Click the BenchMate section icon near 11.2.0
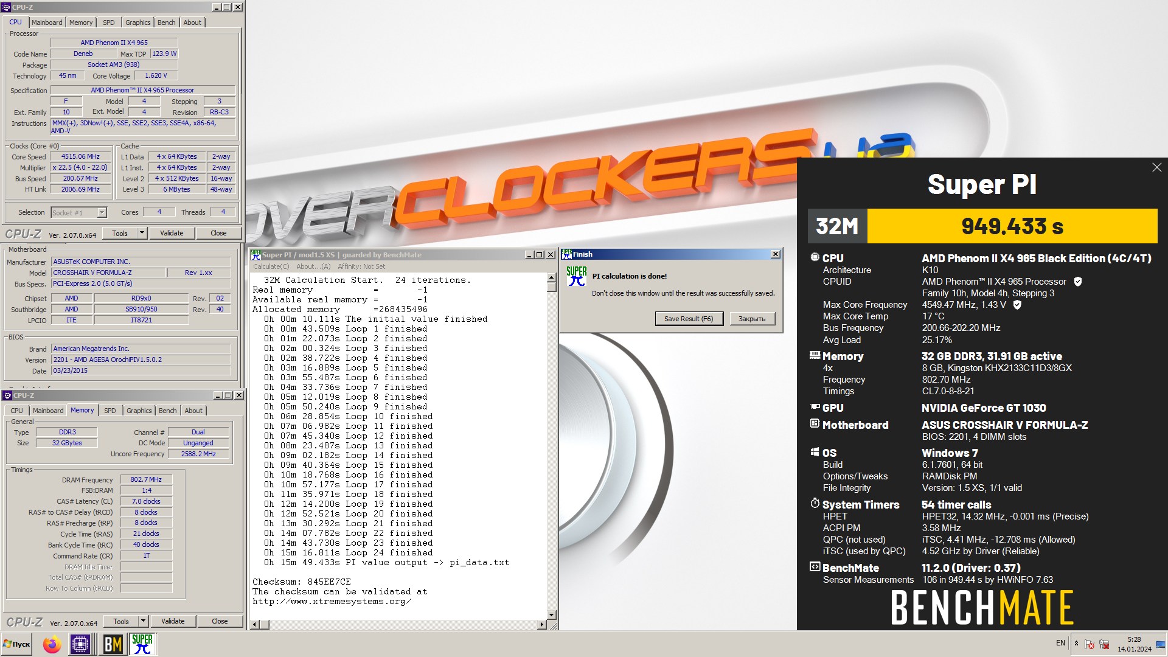Screen dimensions: 1168x657 point(815,567)
